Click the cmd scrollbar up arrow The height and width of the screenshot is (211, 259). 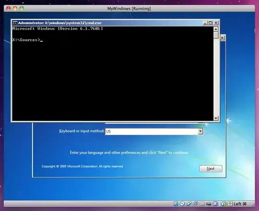pyautogui.click(x=216, y=29)
